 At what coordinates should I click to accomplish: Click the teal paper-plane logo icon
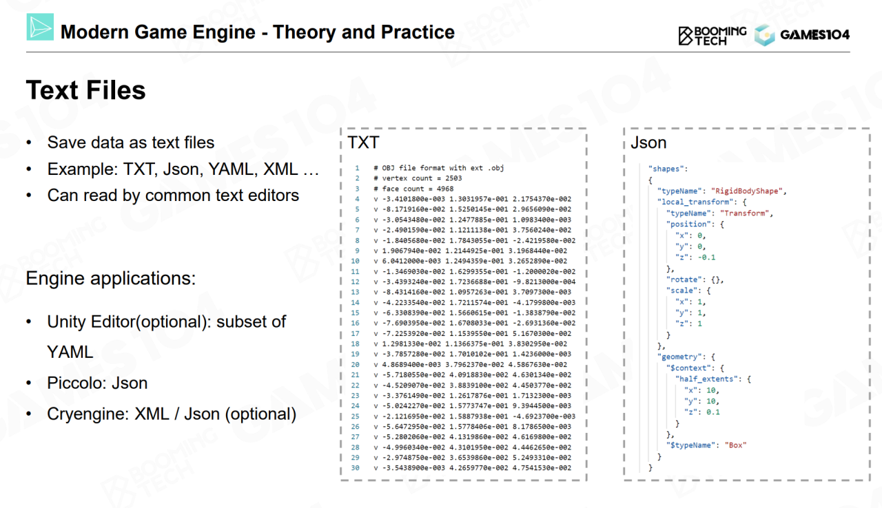[40, 27]
